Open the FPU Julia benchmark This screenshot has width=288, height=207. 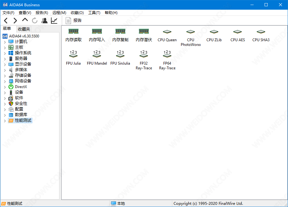coord(73,58)
